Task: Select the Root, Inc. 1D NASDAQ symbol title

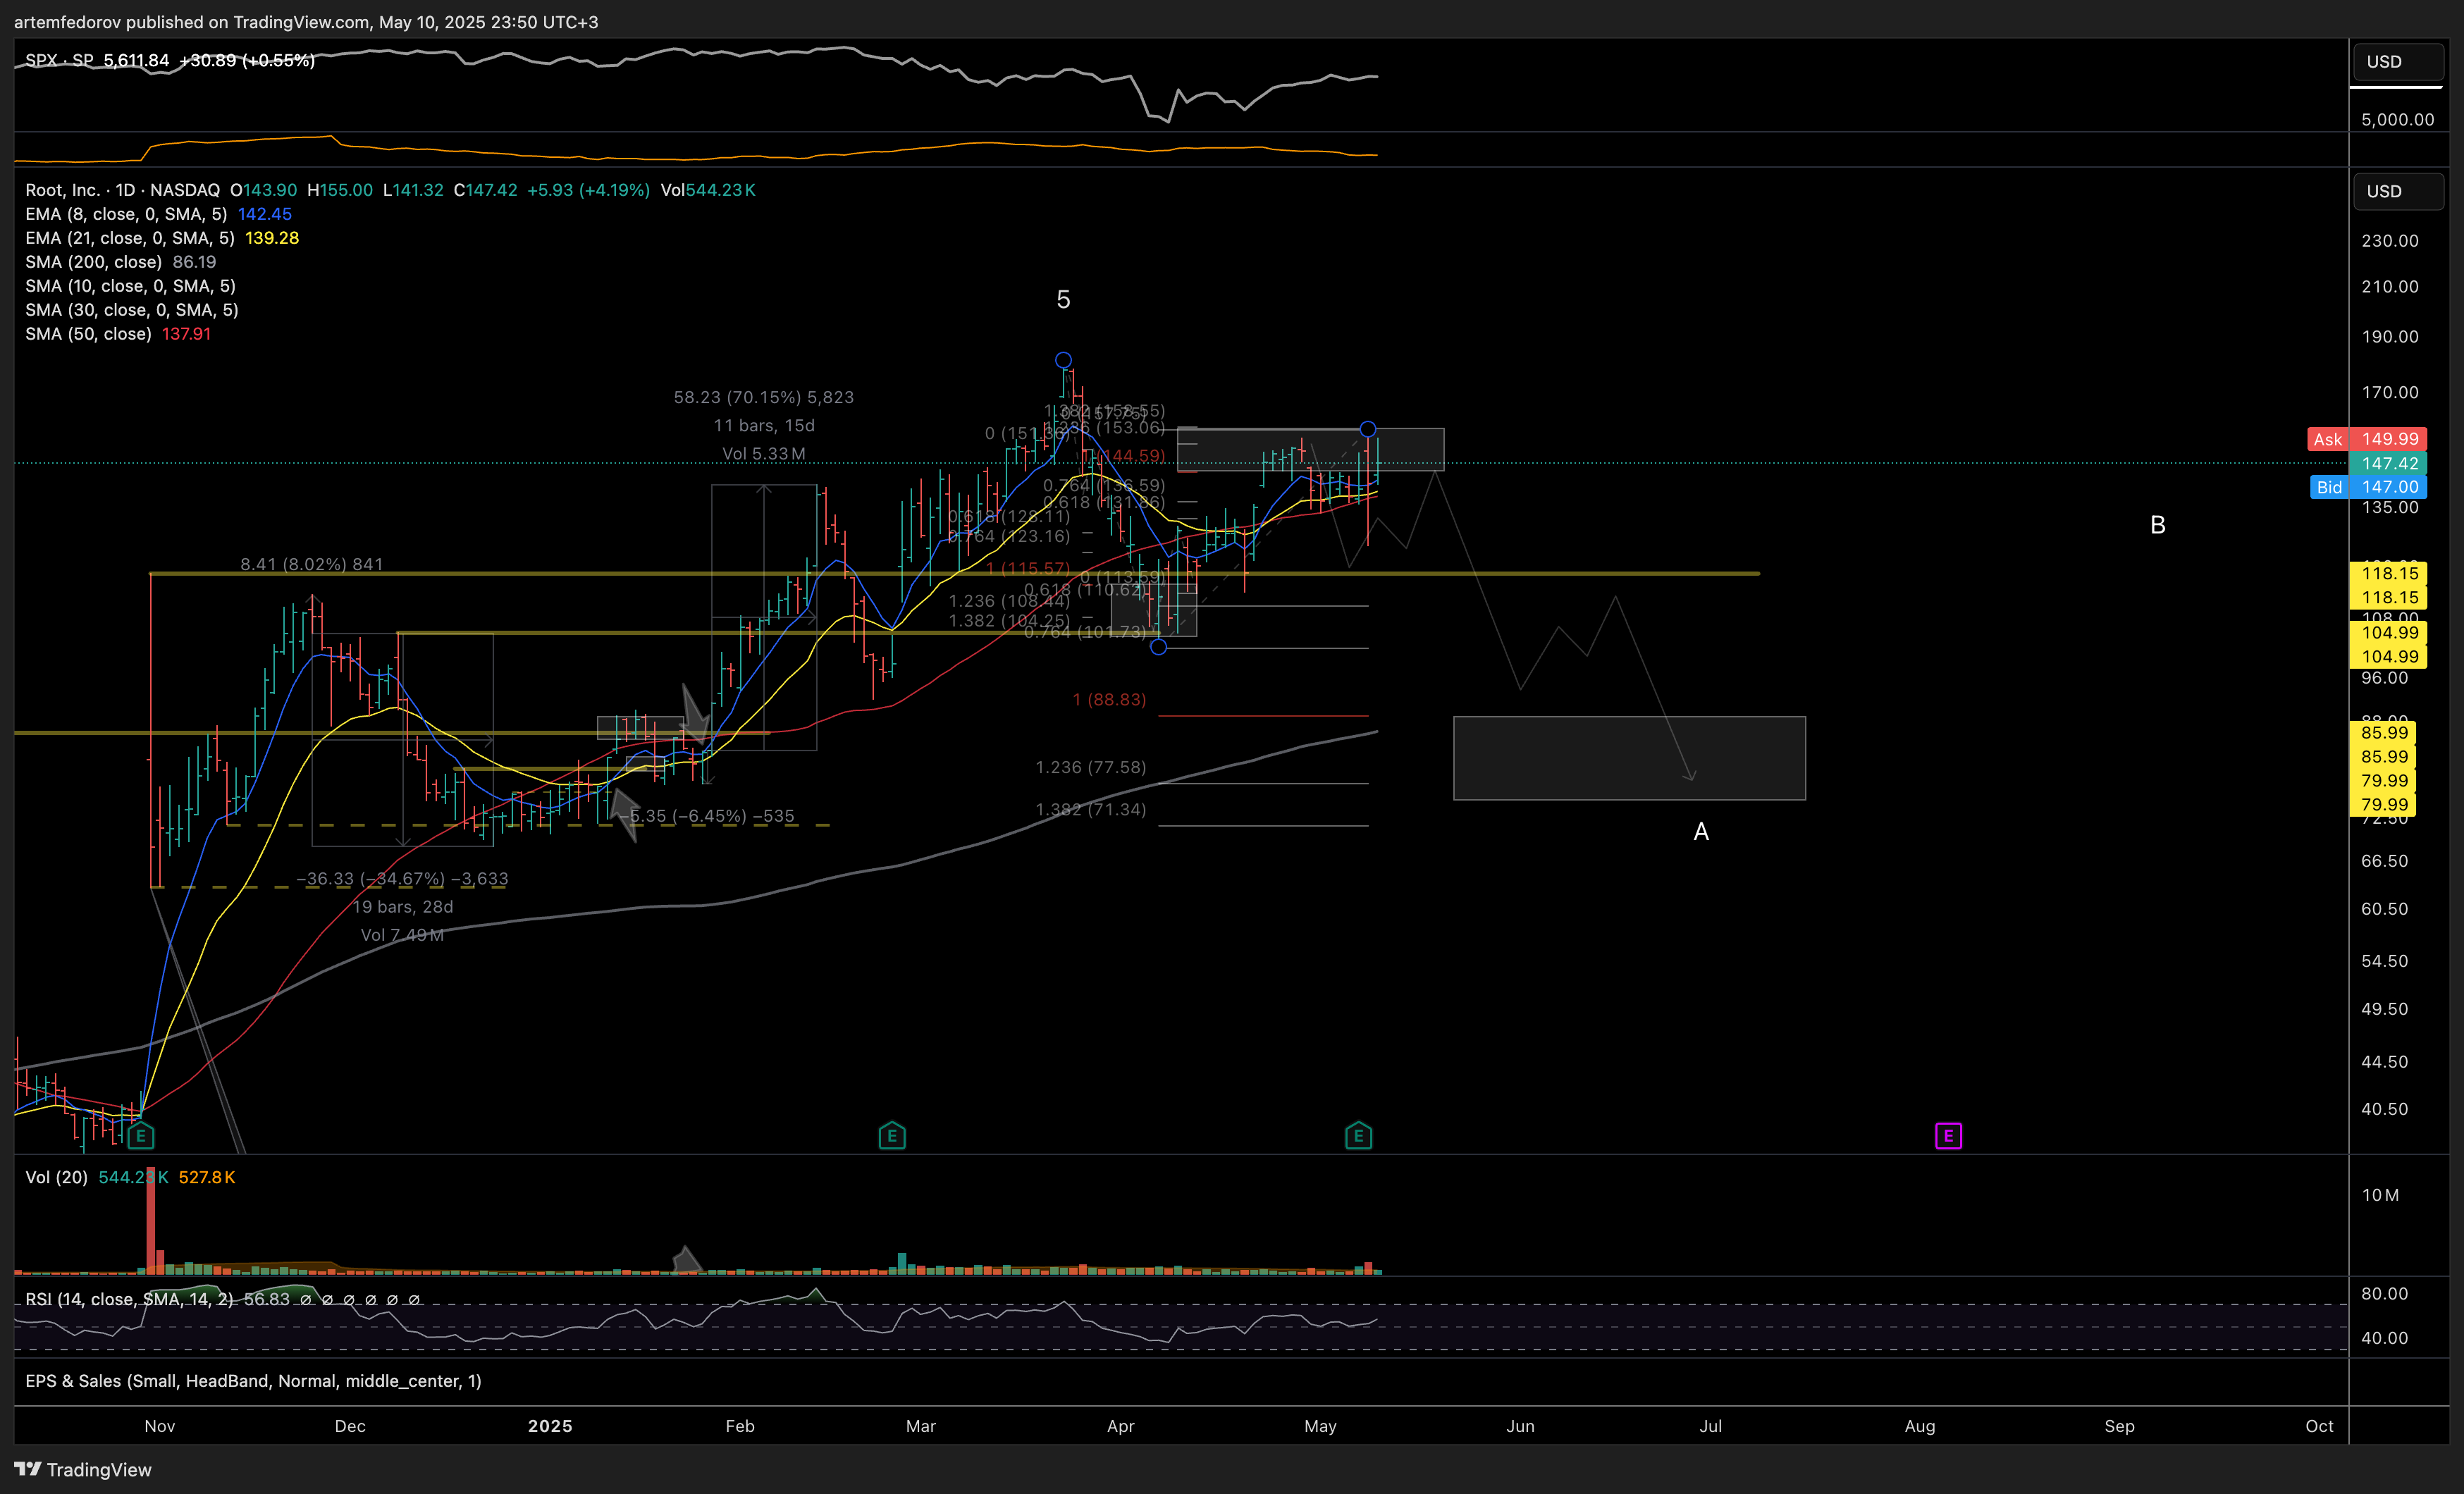Action: (x=122, y=190)
